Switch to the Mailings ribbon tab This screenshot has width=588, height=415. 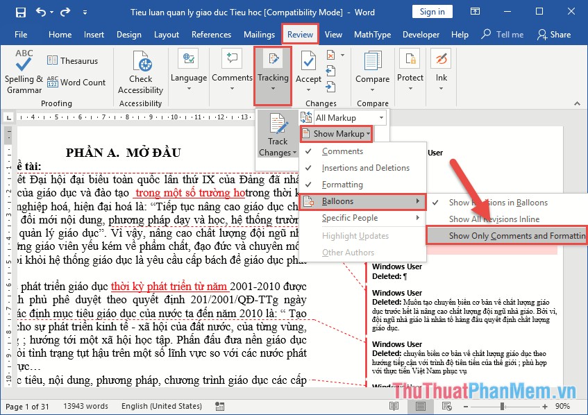pos(259,34)
